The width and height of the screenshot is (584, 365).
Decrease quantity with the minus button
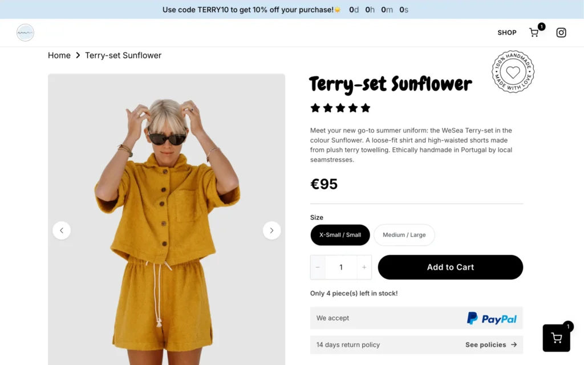(x=318, y=267)
